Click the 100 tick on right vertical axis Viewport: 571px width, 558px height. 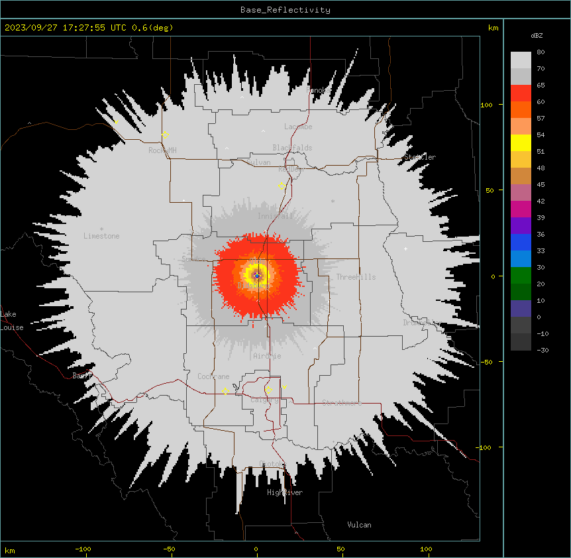pyautogui.click(x=486, y=105)
